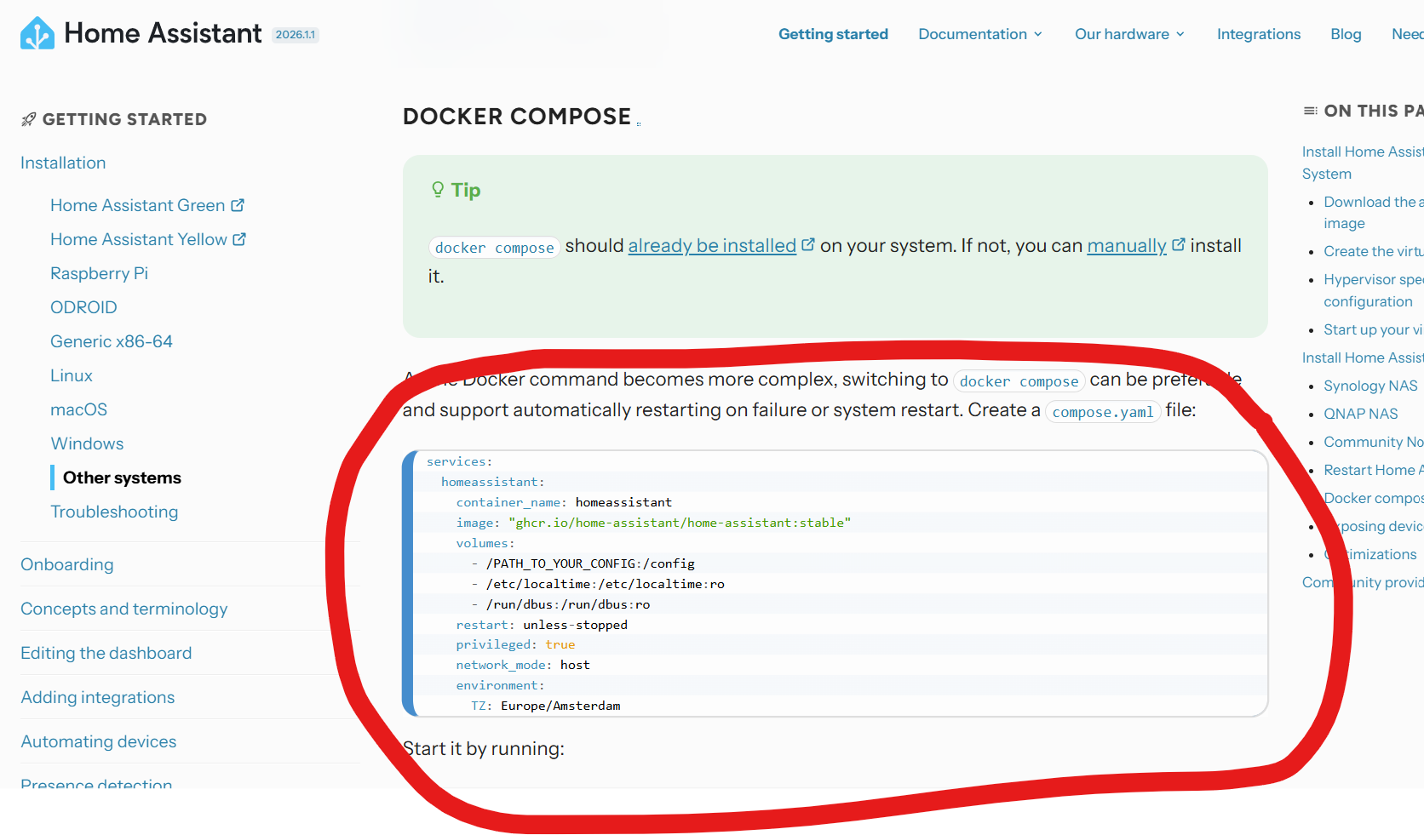Image resolution: width=1424 pixels, height=835 pixels.
Task: Jump to 'Download the' image in On This Page
Action: click(1373, 212)
